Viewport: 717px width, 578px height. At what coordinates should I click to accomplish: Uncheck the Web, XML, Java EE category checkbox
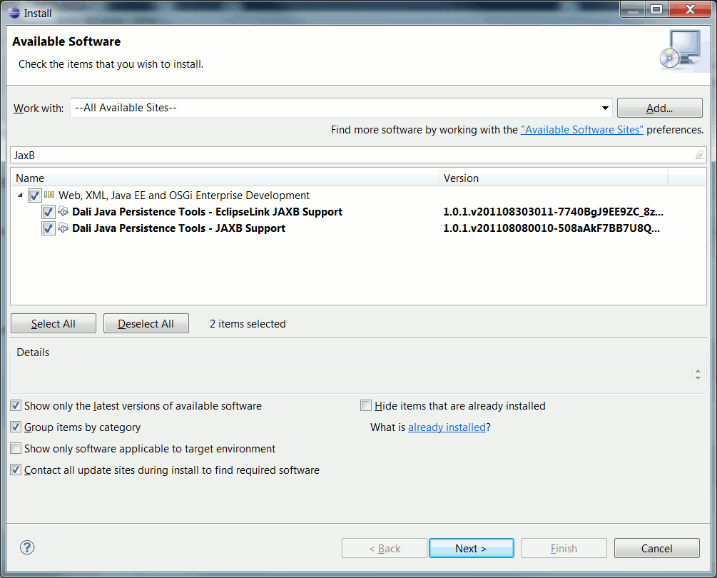pos(34,196)
